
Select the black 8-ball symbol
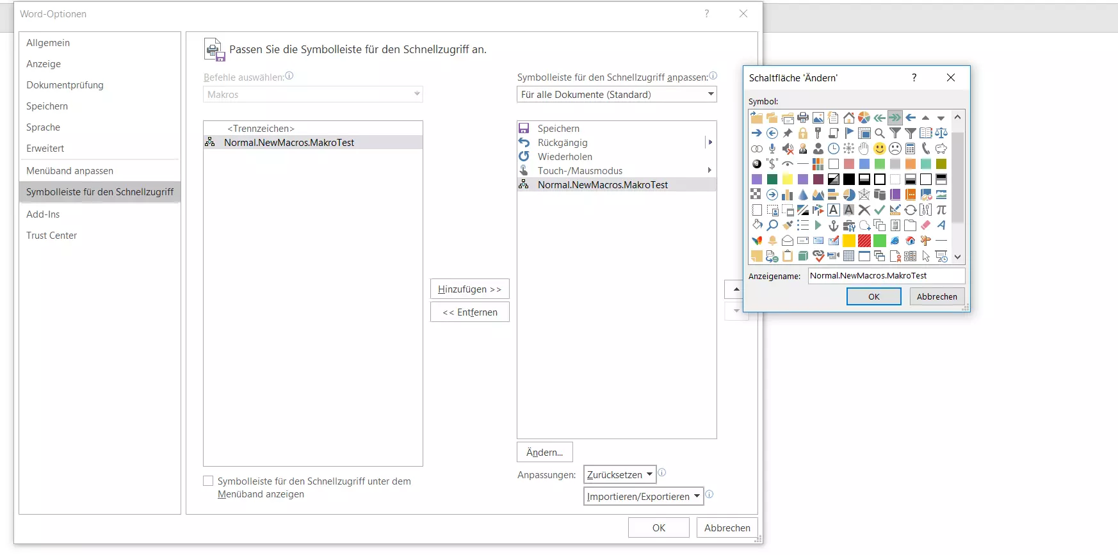[x=757, y=164]
